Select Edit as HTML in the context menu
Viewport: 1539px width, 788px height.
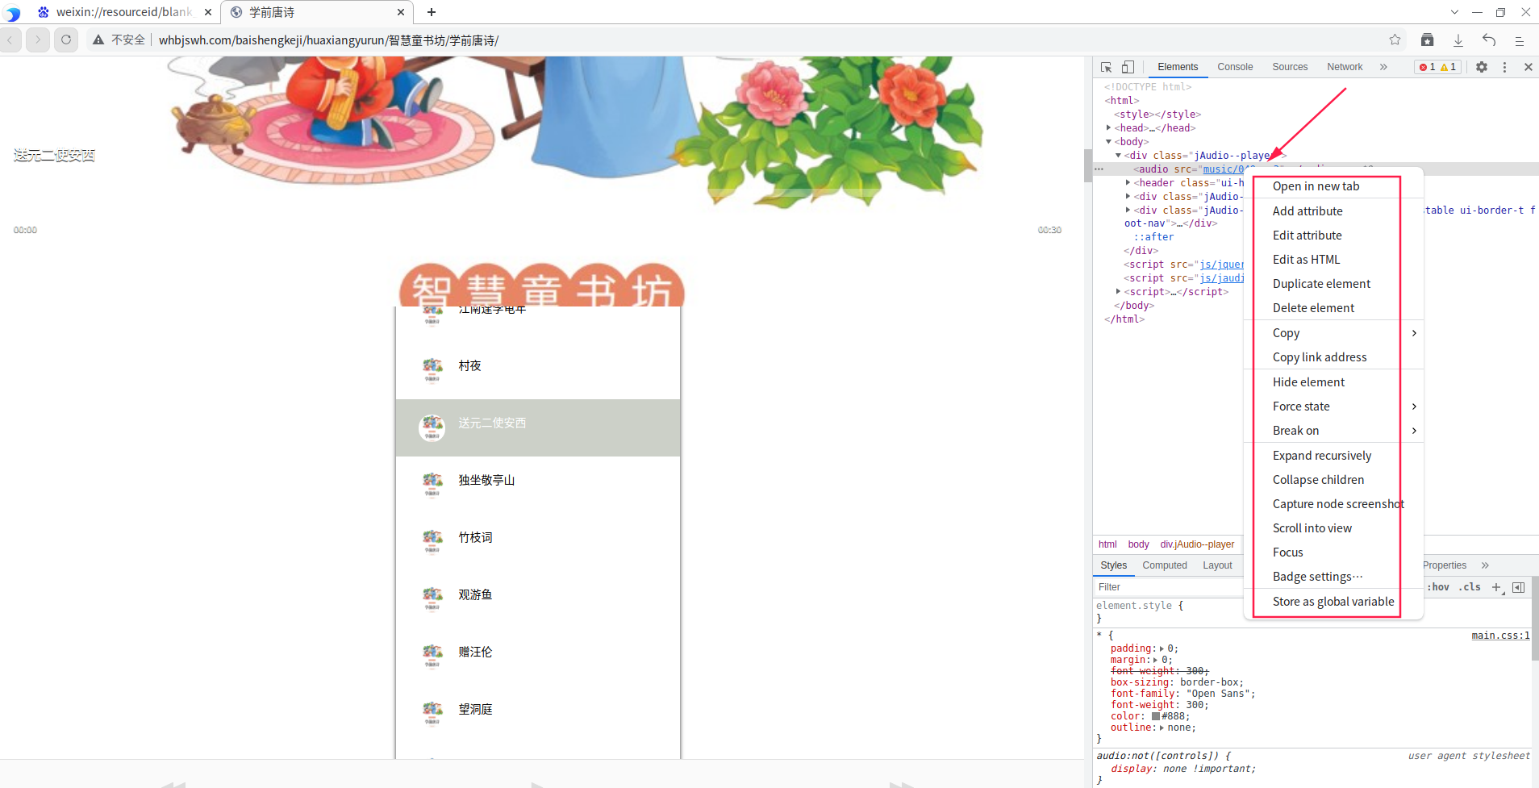tap(1308, 259)
